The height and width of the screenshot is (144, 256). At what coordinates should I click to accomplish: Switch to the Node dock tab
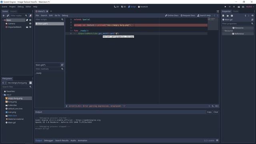tap(236, 11)
